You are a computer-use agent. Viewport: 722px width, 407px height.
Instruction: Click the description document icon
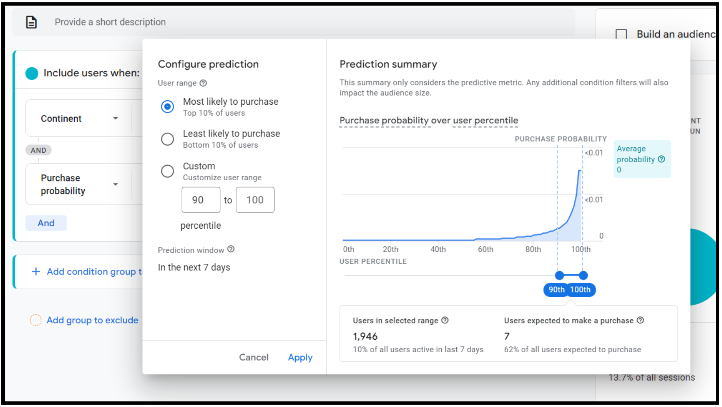[x=31, y=22]
